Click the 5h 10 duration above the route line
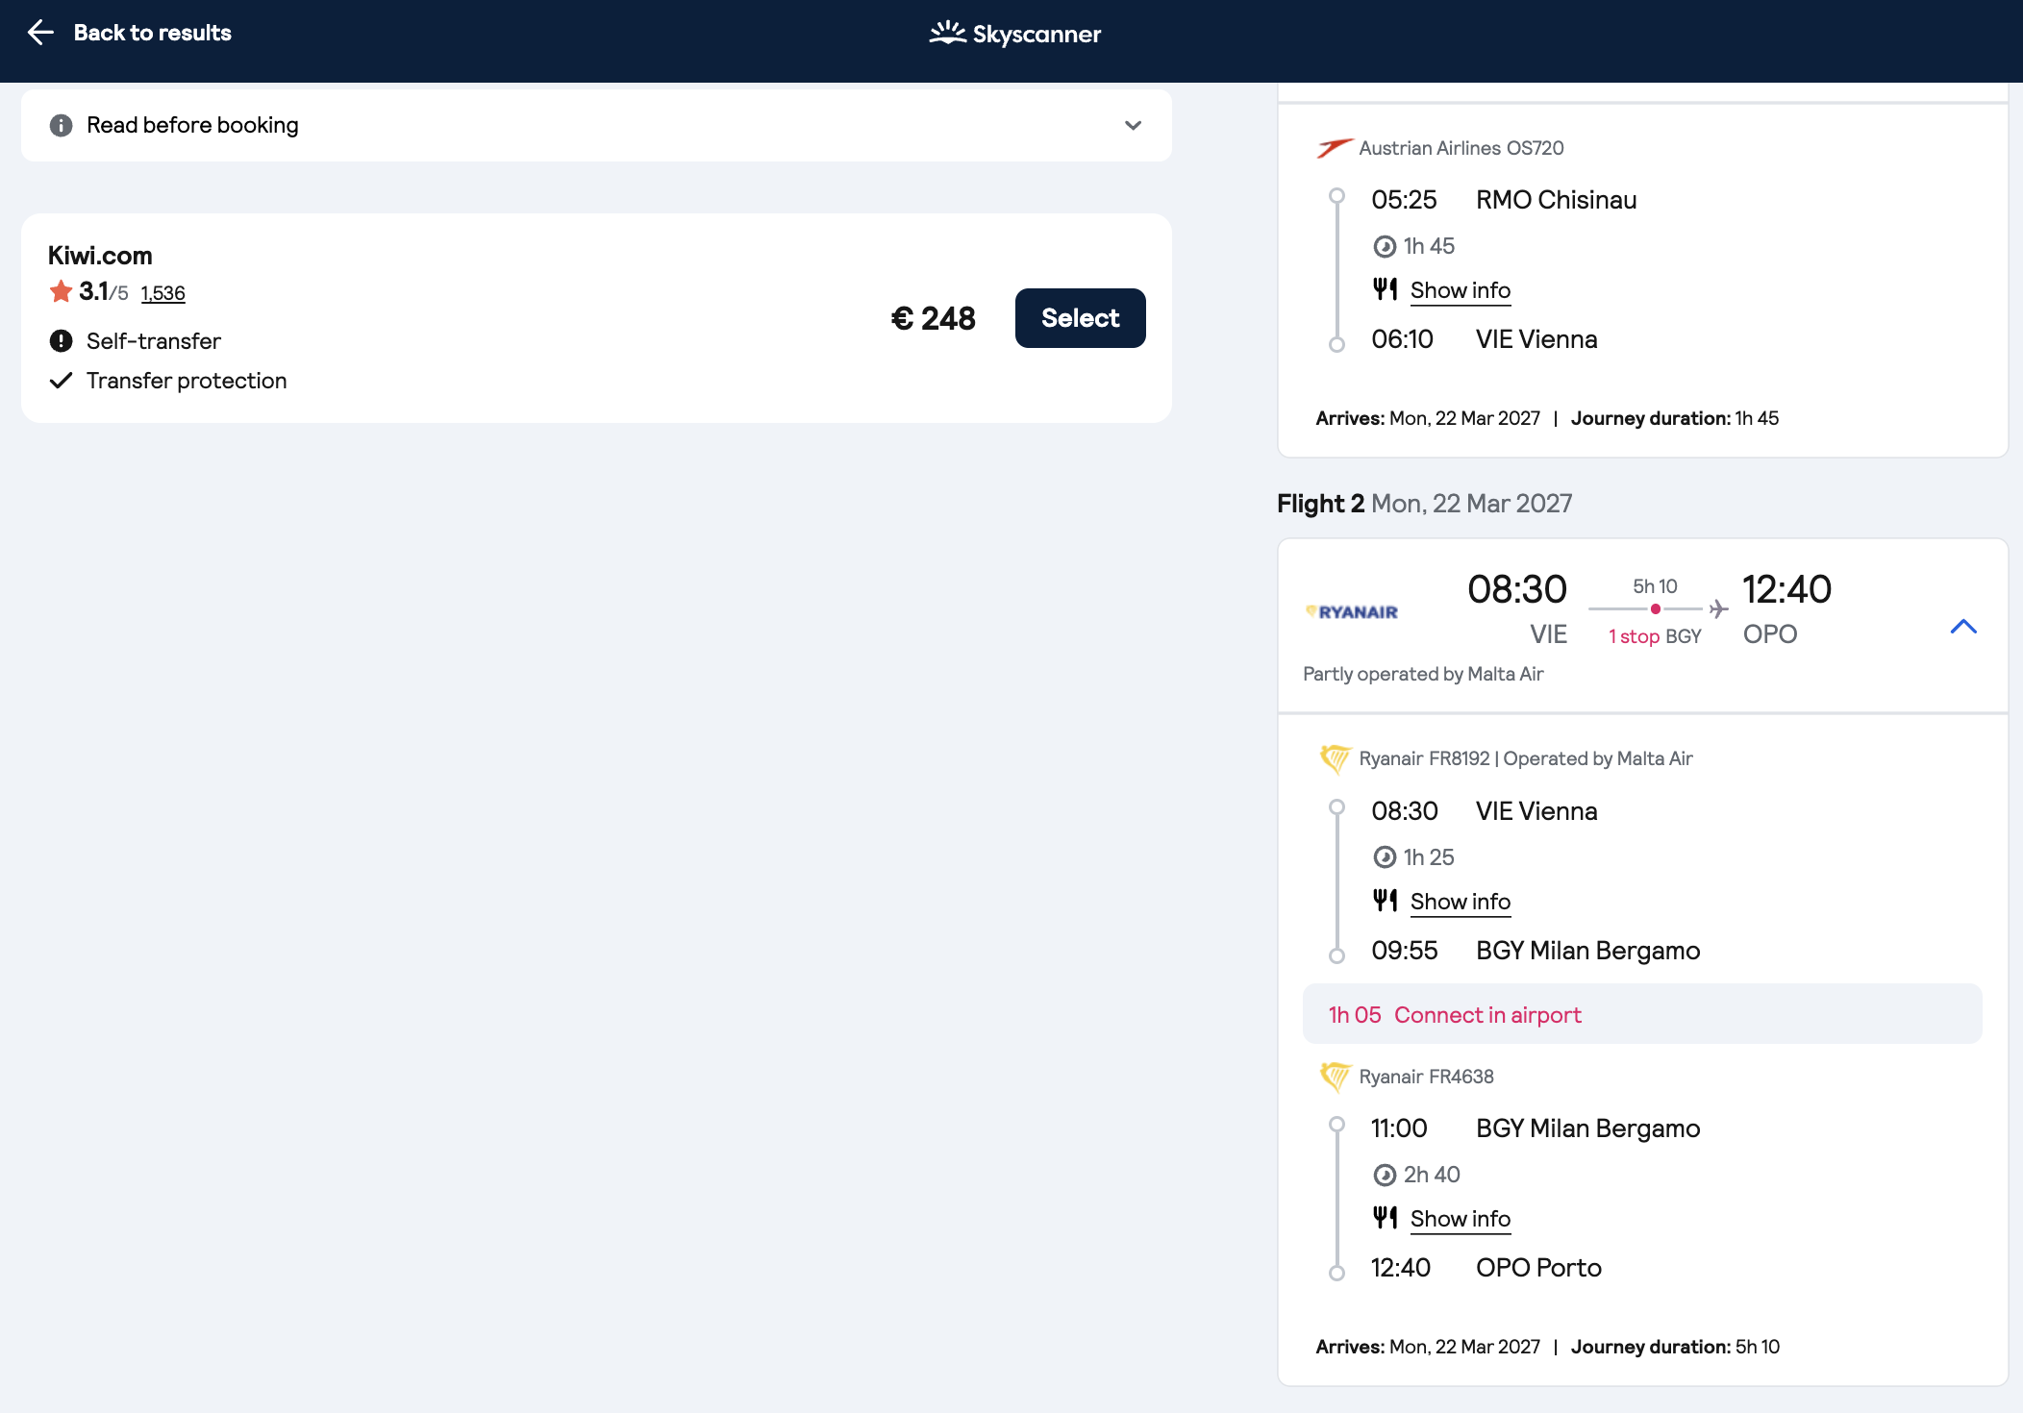This screenshot has width=2023, height=1413. pyautogui.click(x=1655, y=586)
